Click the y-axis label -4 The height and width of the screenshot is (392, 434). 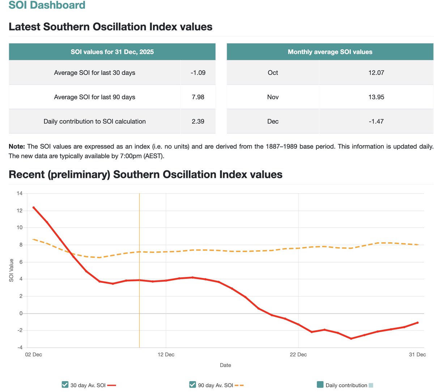20,348
